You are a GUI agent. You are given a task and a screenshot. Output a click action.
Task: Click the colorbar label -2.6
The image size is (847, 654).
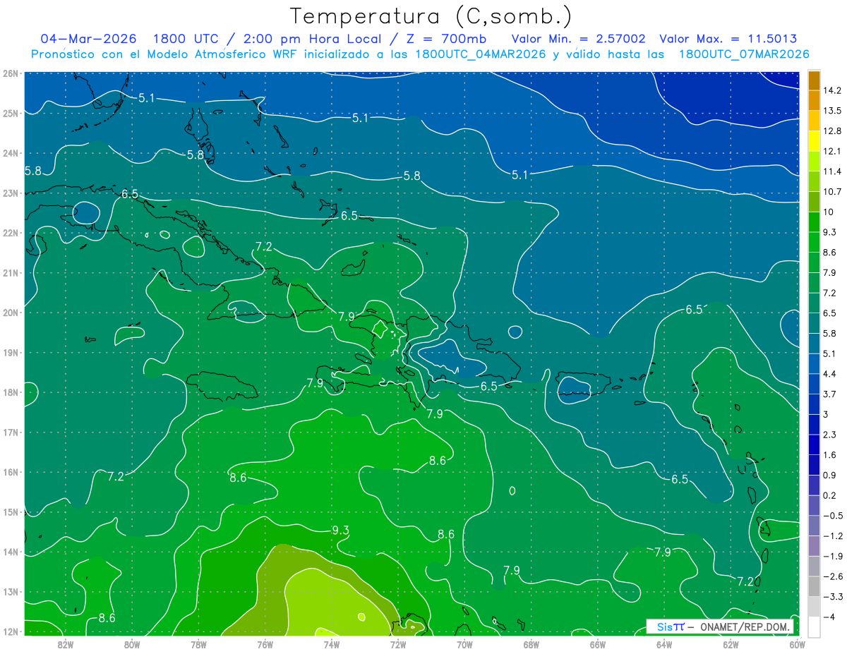click(x=832, y=576)
